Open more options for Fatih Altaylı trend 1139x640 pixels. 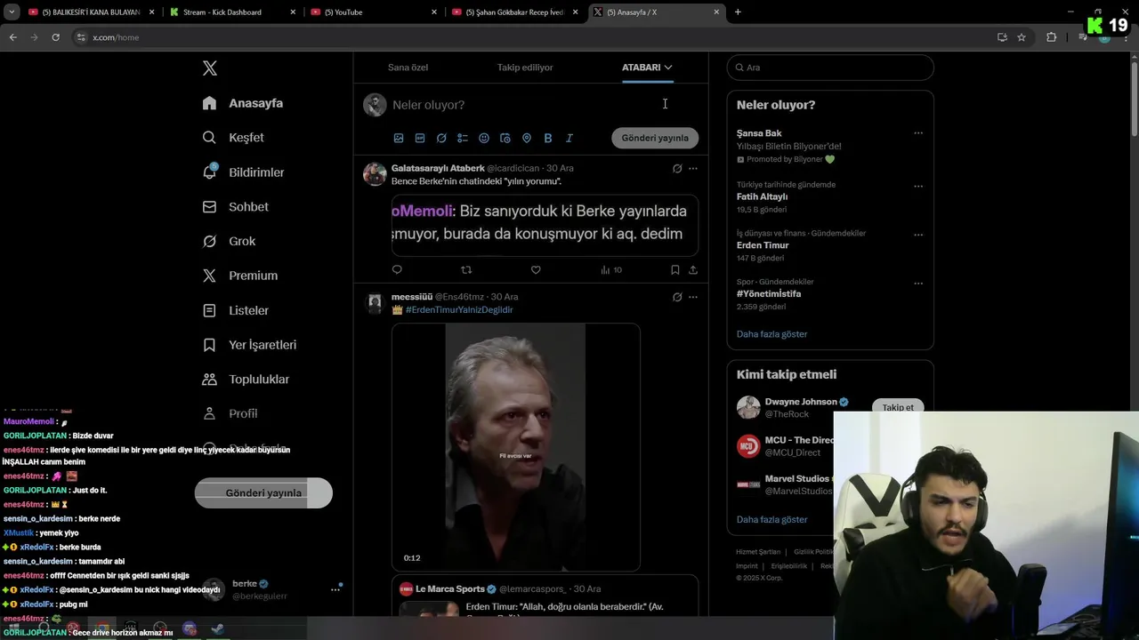(x=918, y=186)
